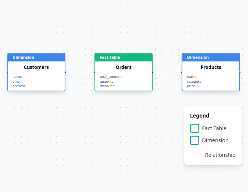Viewport: 248px width, 192px height.
Task: Select the Customers table title
Action: pyautogui.click(x=36, y=67)
